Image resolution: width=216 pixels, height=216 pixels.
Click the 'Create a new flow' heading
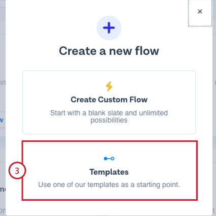[x=109, y=51]
